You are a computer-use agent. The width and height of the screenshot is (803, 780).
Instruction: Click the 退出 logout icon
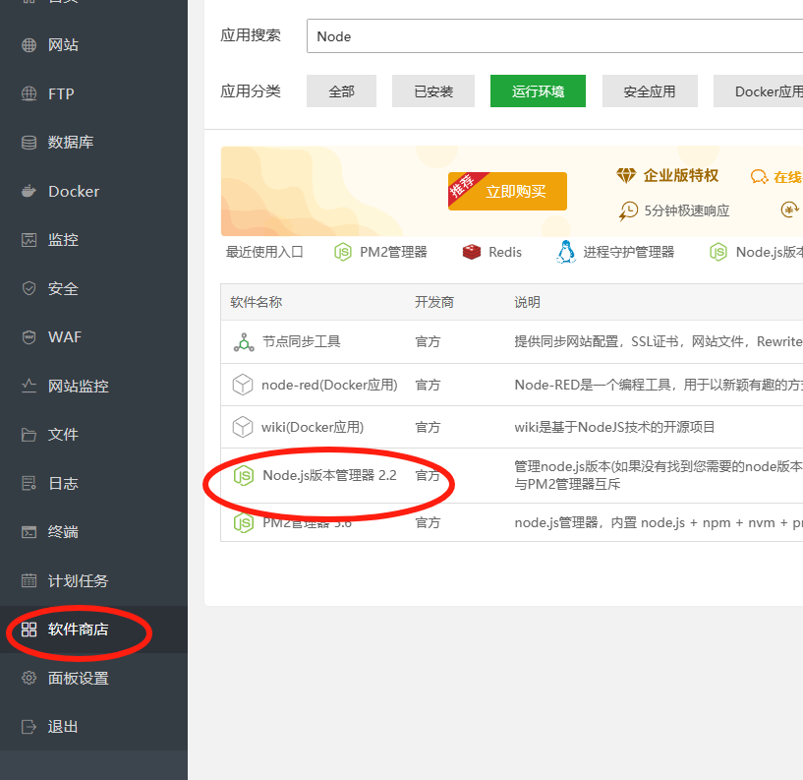click(x=29, y=727)
